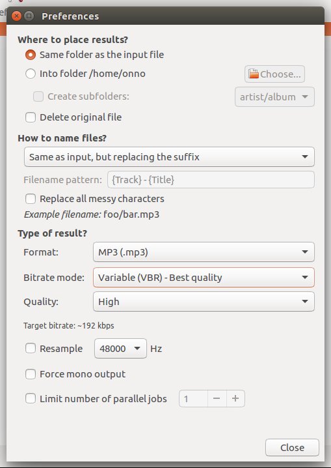Click the Choose... folder button
This screenshot has height=468, width=331.
click(x=274, y=74)
